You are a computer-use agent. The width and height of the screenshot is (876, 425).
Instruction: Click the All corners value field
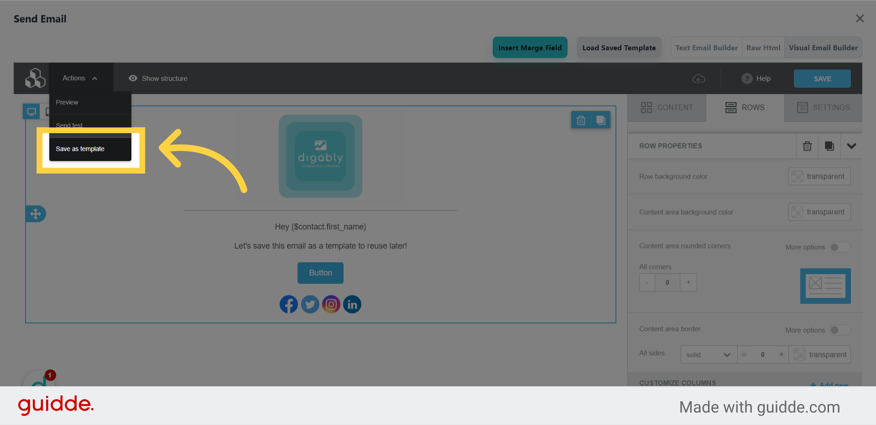[667, 282]
